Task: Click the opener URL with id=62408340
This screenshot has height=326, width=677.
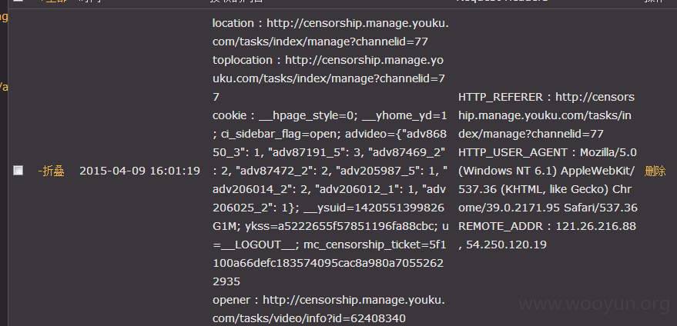Action: pos(329,309)
